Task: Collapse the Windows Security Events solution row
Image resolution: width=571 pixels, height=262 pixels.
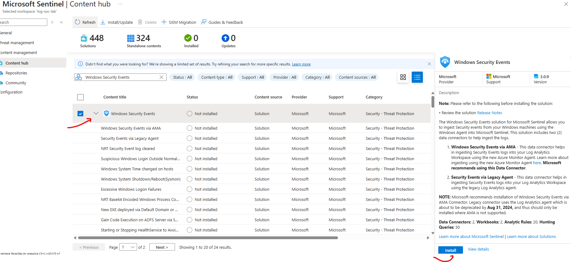Action: (x=96, y=113)
